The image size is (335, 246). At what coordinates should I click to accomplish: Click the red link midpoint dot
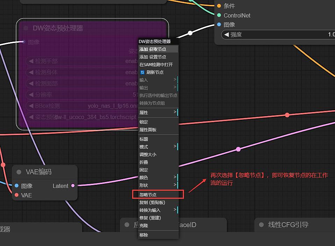[287, 115]
